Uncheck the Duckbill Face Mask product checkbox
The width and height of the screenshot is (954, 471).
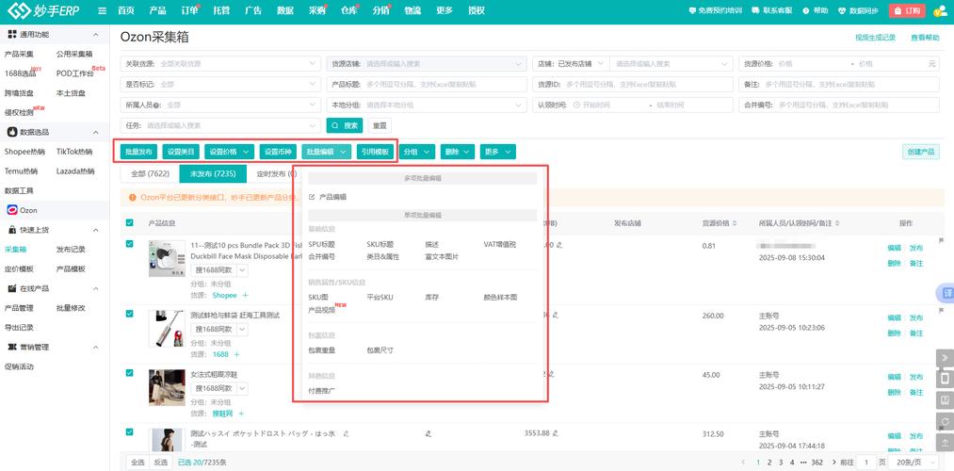pyautogui.click(x=130, y=243)
